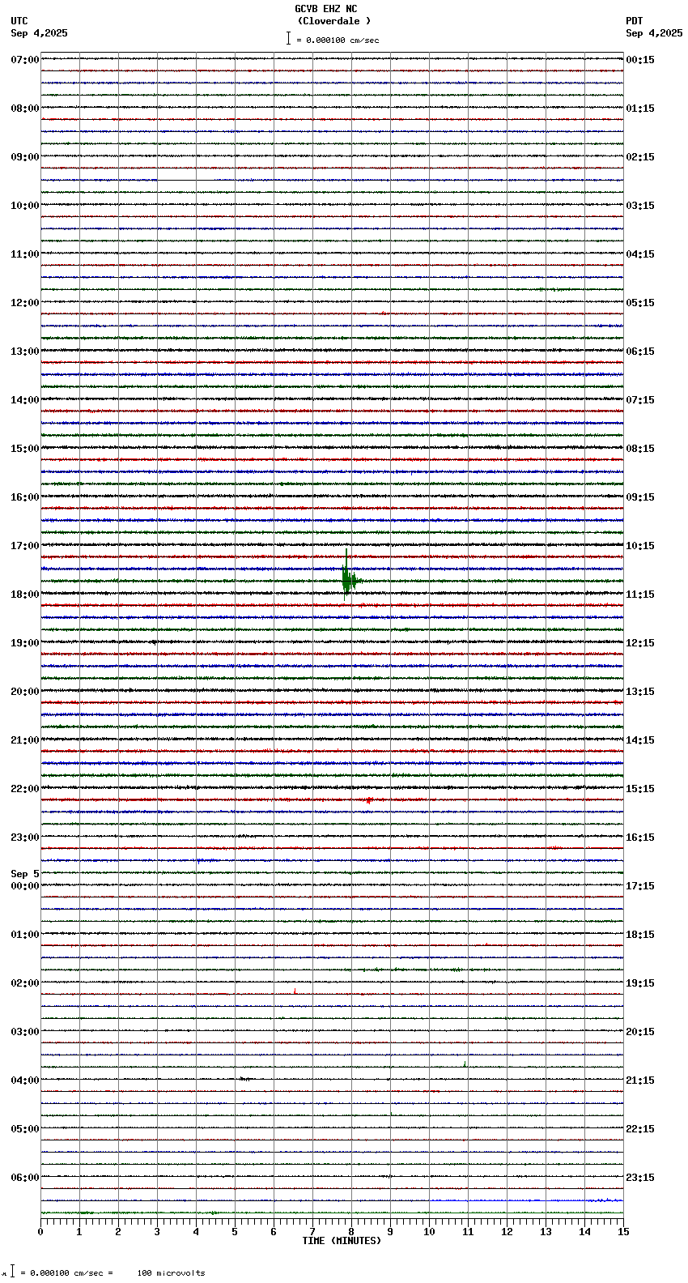Viewport: 688px width, 1283px height.
Task: Click the 23:00 UTC time label
Action: tap(25, 838)
